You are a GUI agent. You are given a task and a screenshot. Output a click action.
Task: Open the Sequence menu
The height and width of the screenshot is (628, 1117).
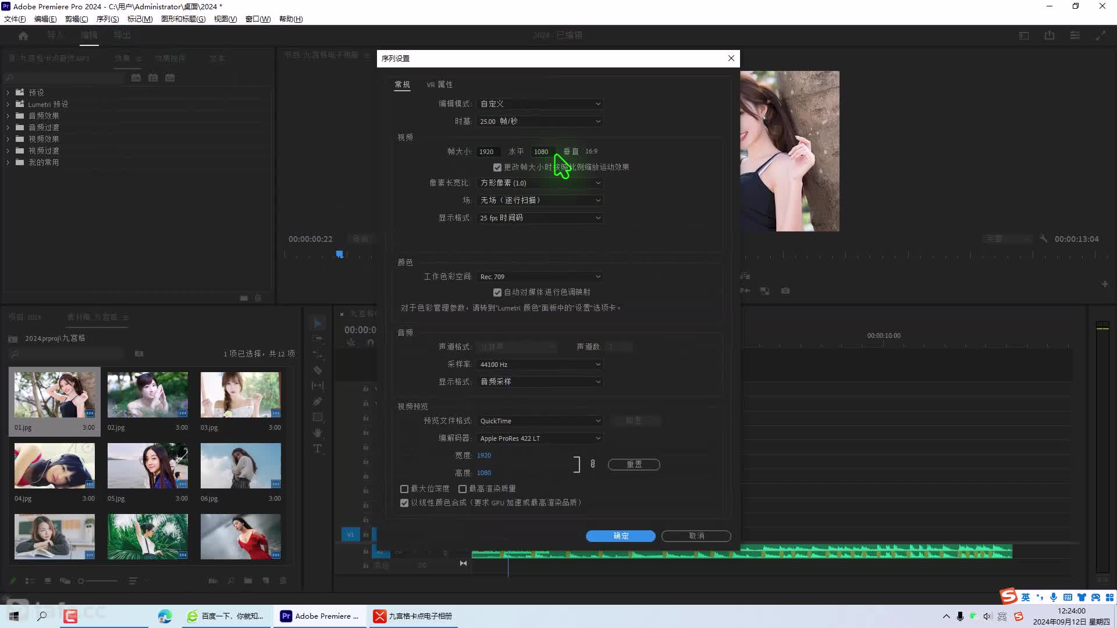click(107, 19)
